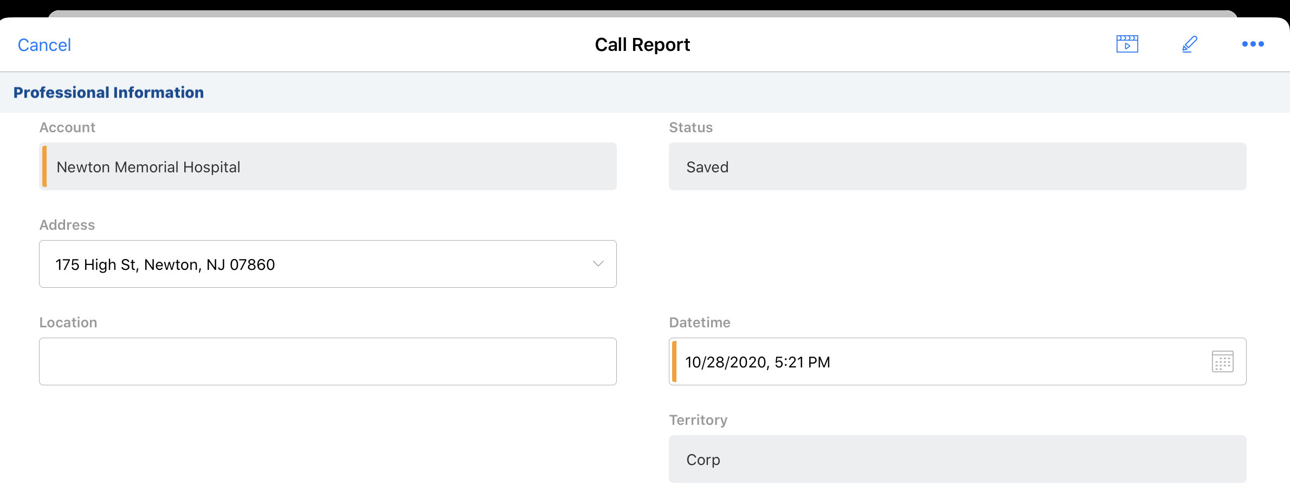Tap the Newton Memorial Hospital account field
The height and width of the screenshot is (504, 1290).
pos(327,166)
